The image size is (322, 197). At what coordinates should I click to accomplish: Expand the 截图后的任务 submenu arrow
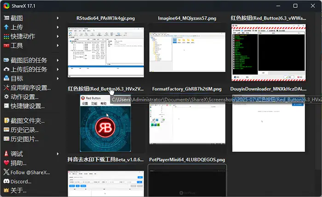[x=57, y=60]
